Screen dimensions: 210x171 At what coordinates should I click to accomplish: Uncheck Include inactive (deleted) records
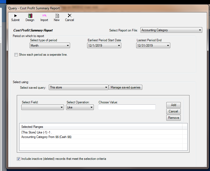[18, 159]
